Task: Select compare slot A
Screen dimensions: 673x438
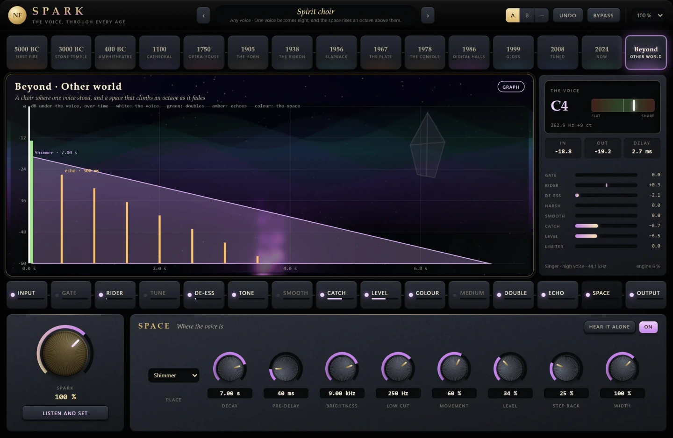Action: tap(513, 15)
